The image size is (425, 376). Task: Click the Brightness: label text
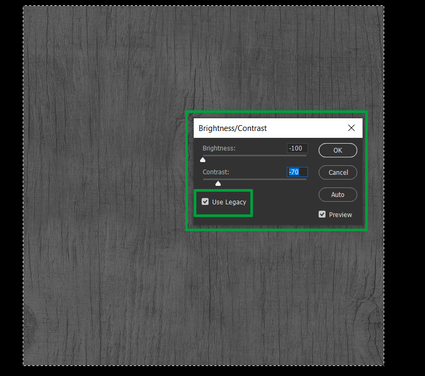click(219, 148)
